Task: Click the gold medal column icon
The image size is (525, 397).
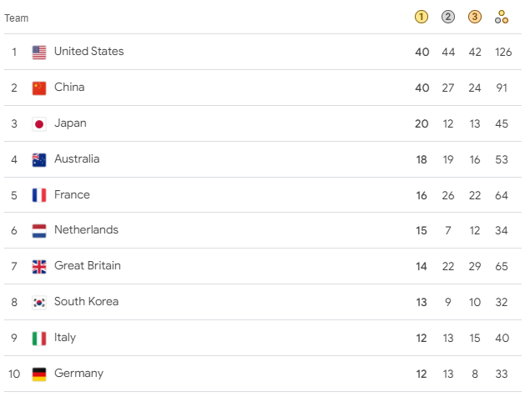Action: click(422, 17)
